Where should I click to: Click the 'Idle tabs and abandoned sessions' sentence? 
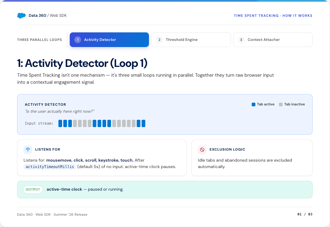point(245,163)
